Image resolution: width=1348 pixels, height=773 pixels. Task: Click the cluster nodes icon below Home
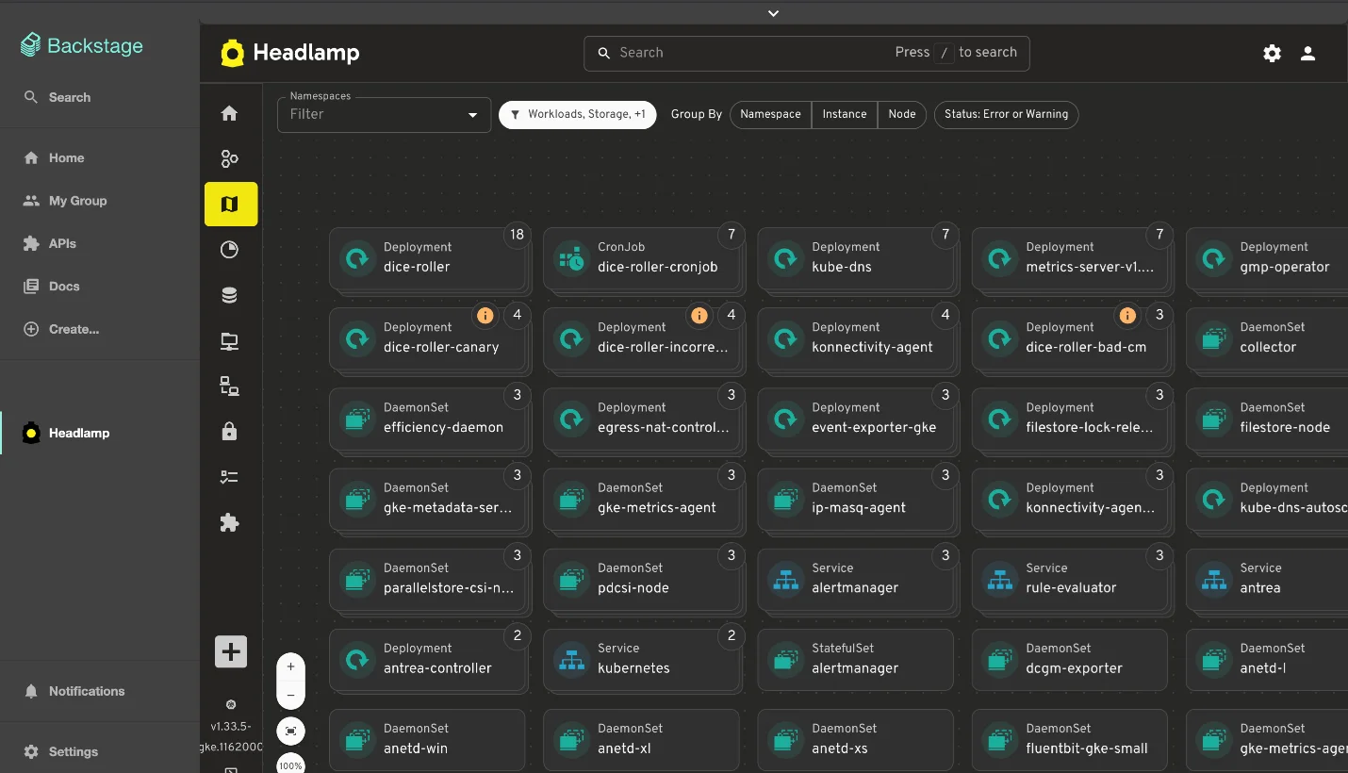tap(229, 158)
